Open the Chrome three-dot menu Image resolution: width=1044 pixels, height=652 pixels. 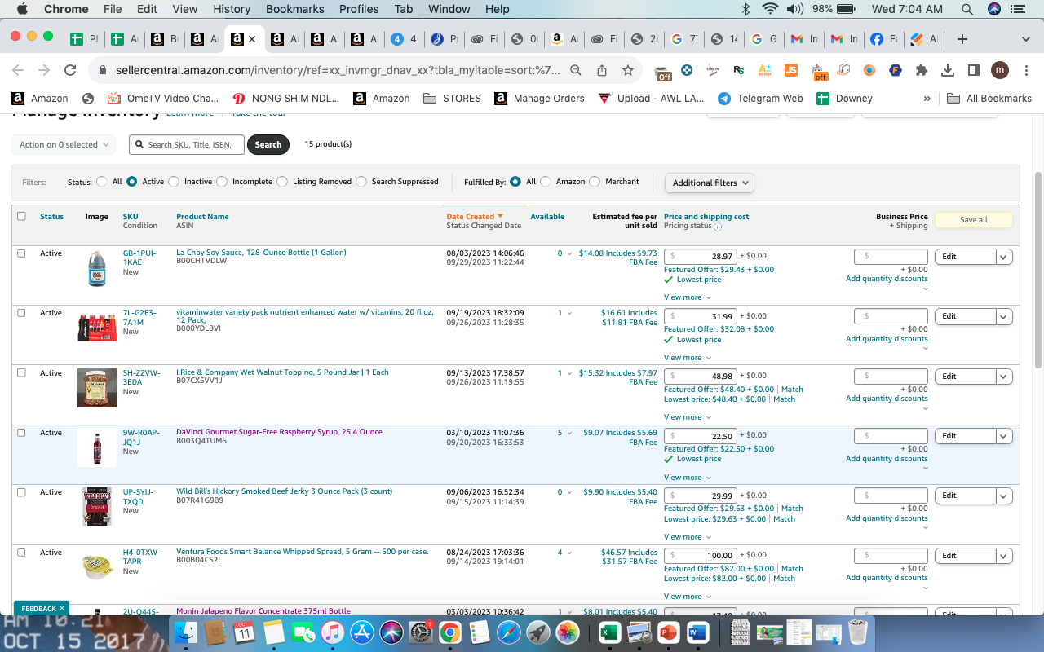point(1026,71)
